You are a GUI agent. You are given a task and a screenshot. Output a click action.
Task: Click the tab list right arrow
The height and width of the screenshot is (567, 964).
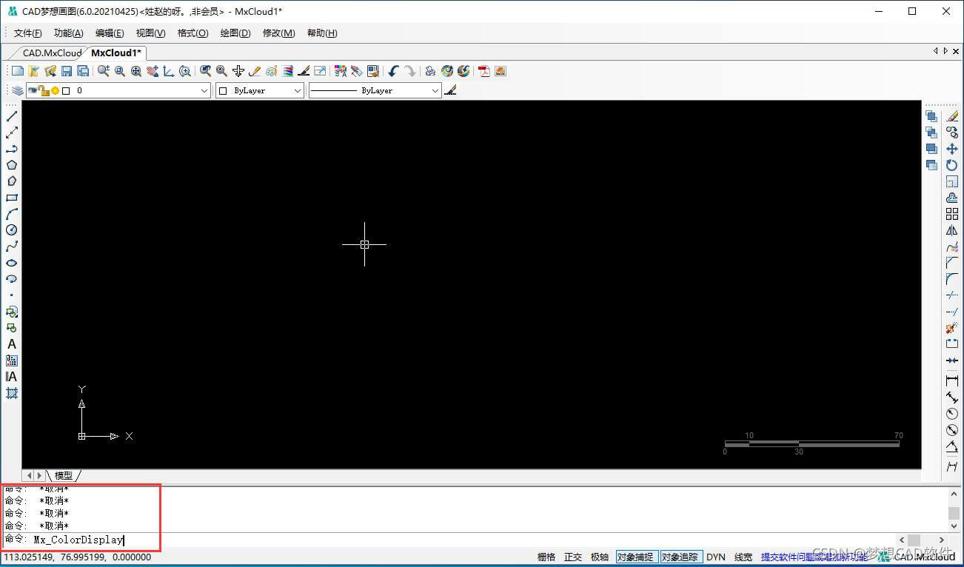point(945,51)
